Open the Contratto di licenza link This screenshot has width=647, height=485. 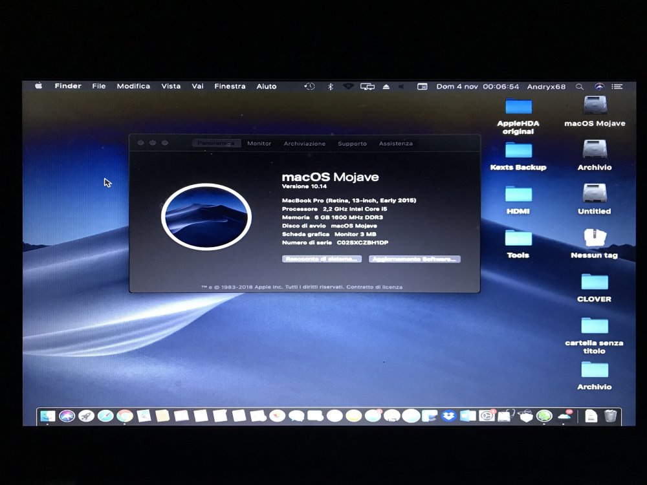(x=374, y=287)
